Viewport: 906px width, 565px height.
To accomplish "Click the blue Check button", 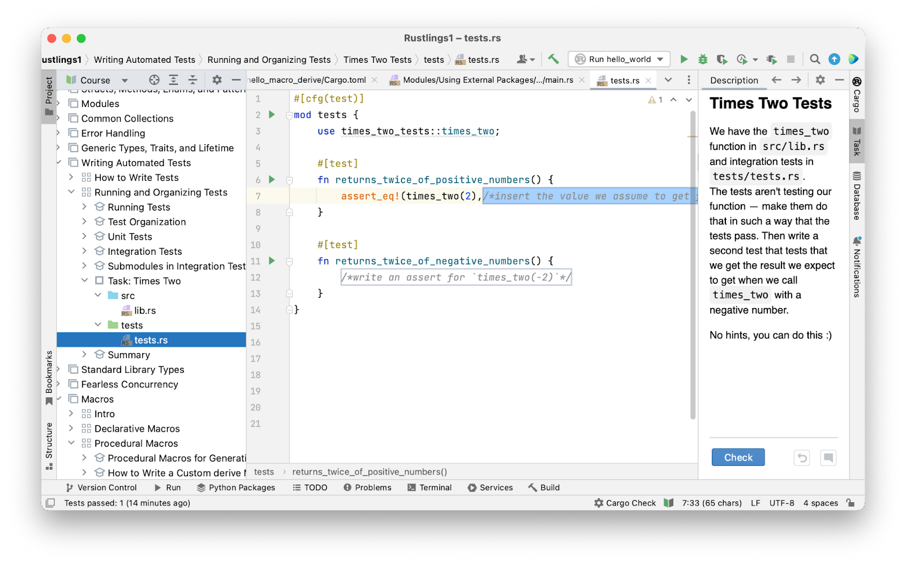I will tap(738, 457).
